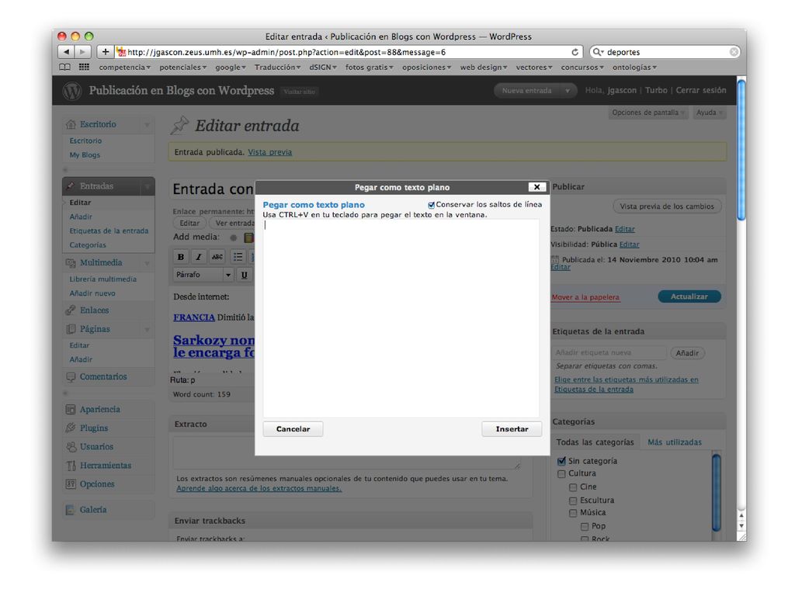Viewport: 795px width, 596px height.
Task: Click the Actualizar button
Action: pos(689,296)
